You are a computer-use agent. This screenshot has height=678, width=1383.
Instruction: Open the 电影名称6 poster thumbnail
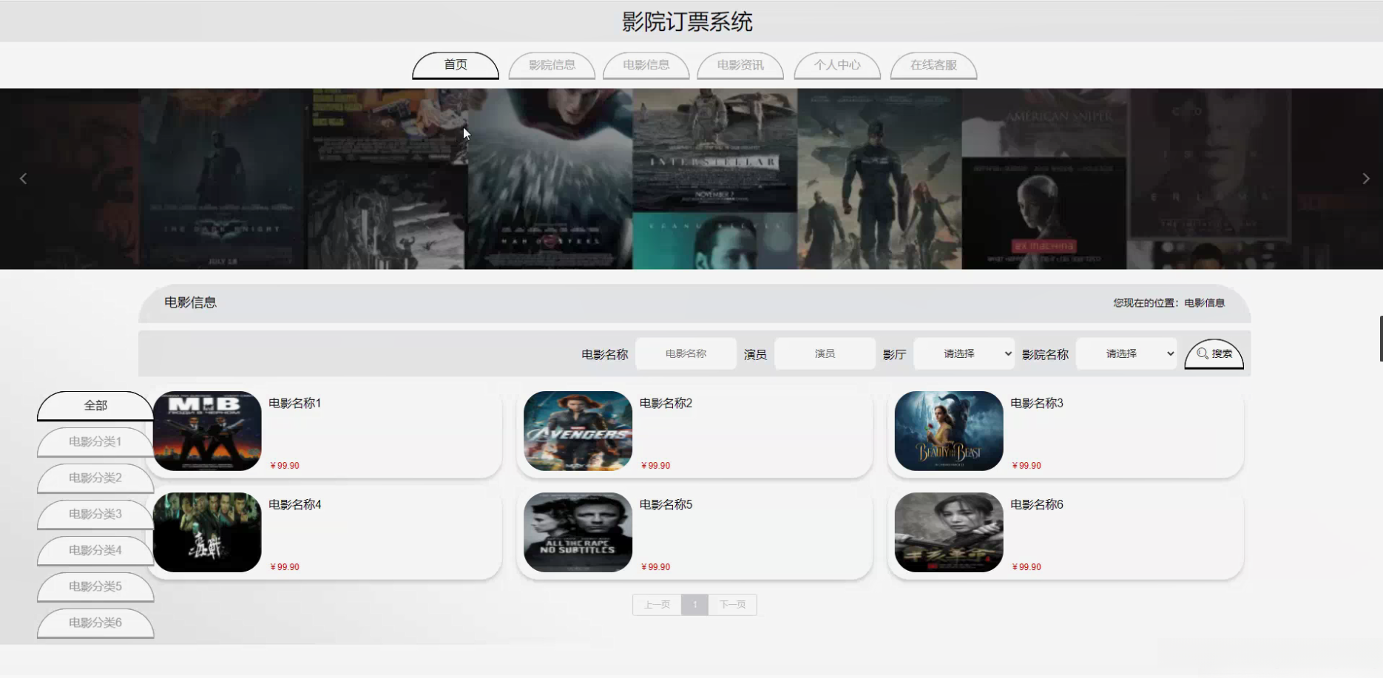pyautogui.click(x=949, y=532)
